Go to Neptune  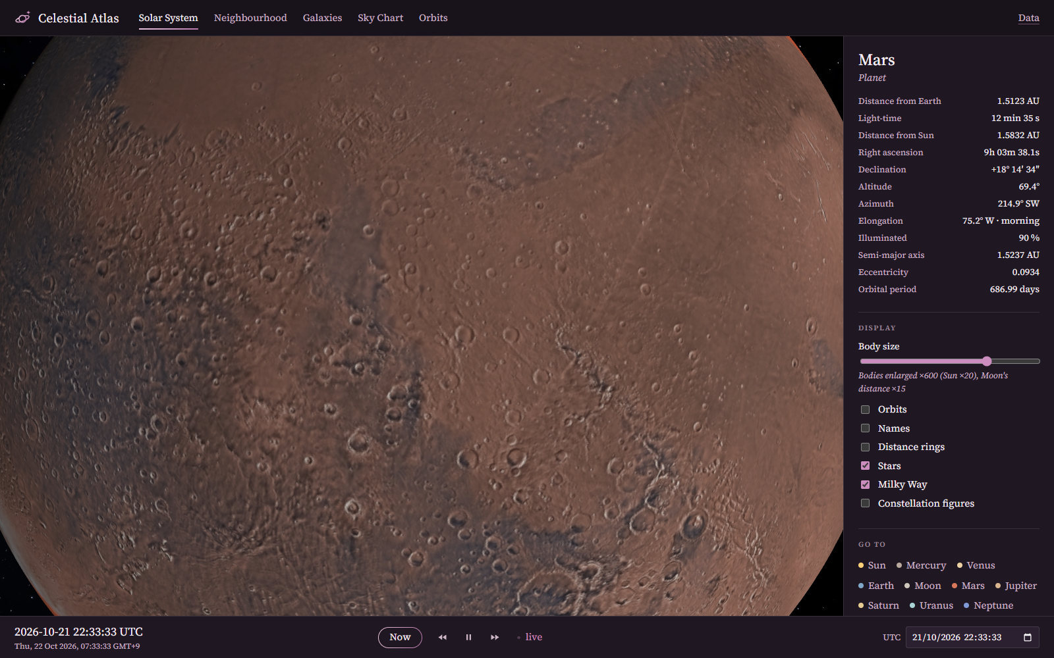coord(988,605)
